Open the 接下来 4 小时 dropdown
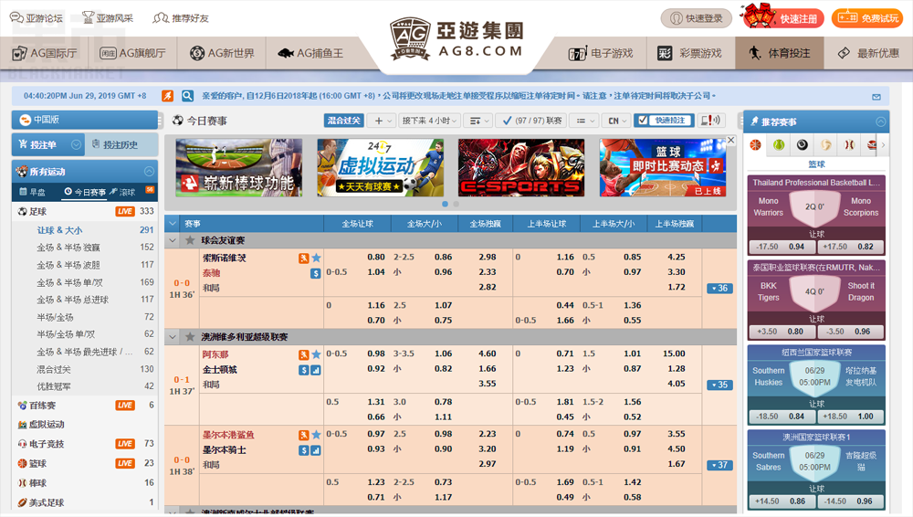This screenshot has height=517, width=913. tap(430, 121)
